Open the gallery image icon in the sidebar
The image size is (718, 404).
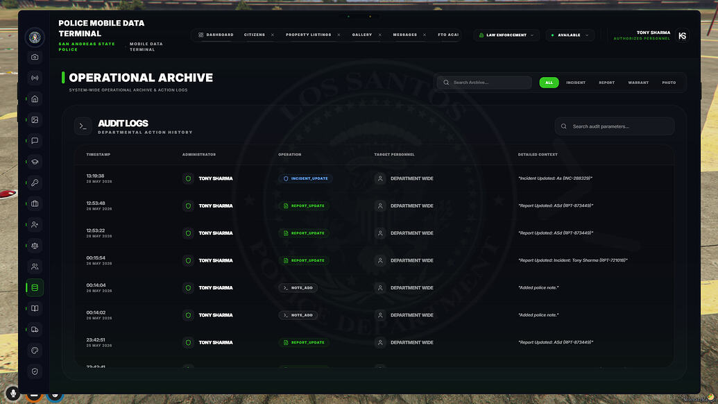(35, 120)
